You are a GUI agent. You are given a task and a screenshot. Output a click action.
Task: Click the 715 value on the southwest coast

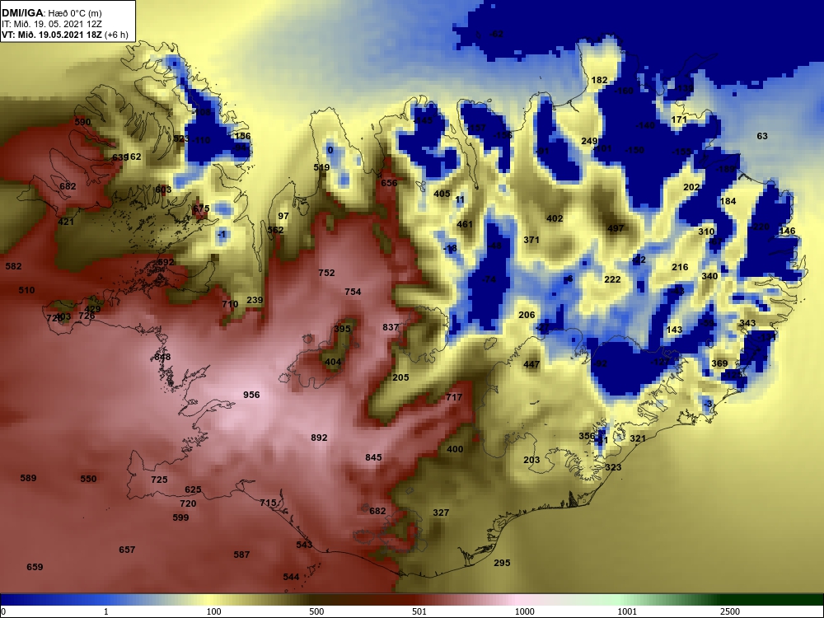(x=268, y=503)
